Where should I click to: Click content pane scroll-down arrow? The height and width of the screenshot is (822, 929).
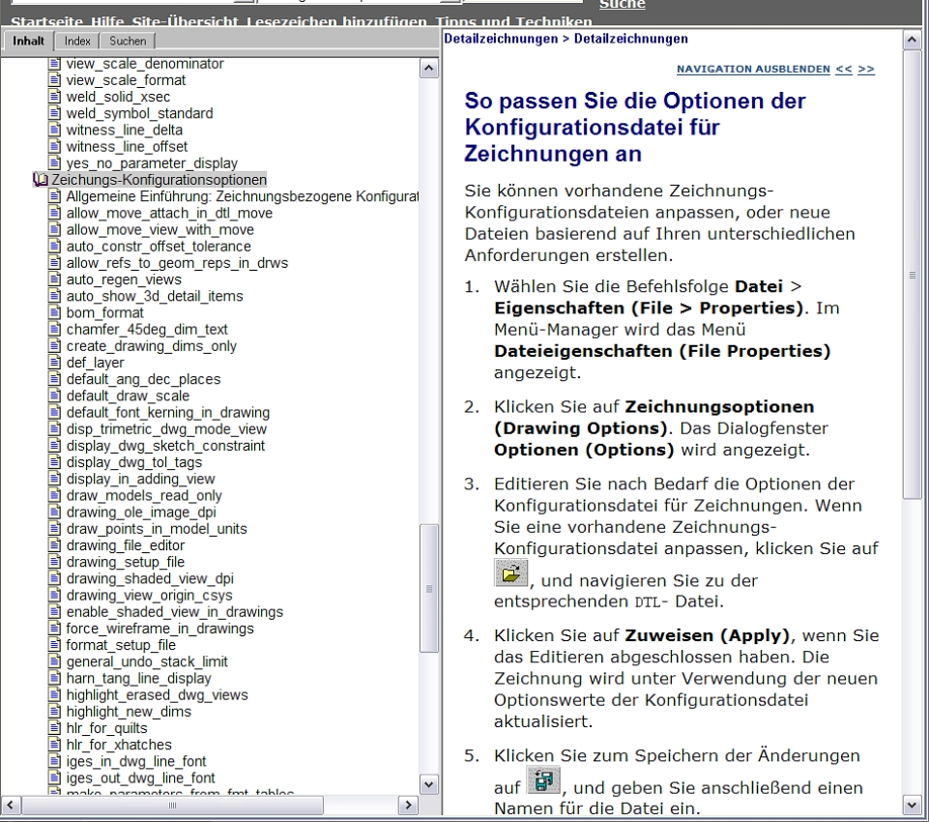click(912, 805)
